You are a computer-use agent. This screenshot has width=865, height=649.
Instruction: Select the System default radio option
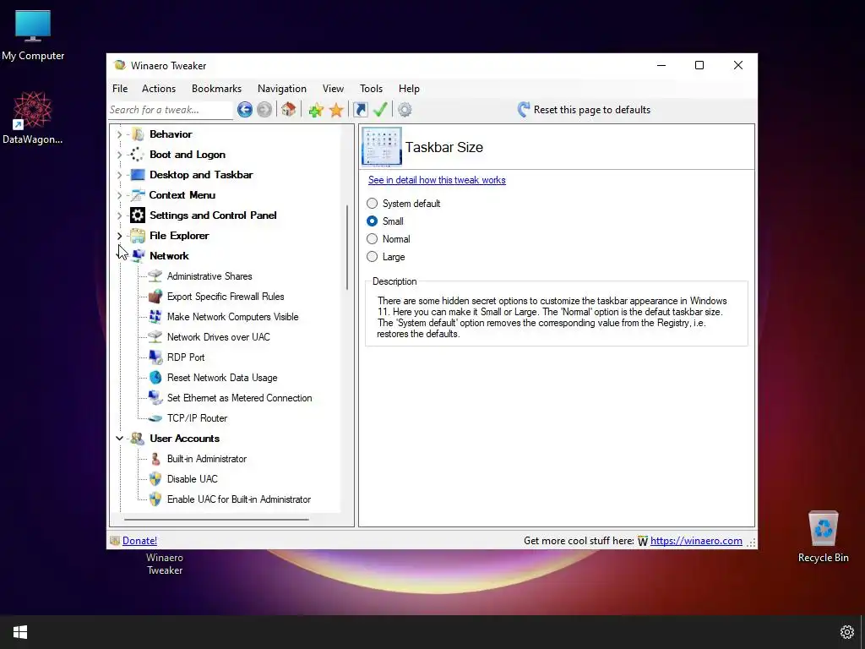(x=373, y=204)
